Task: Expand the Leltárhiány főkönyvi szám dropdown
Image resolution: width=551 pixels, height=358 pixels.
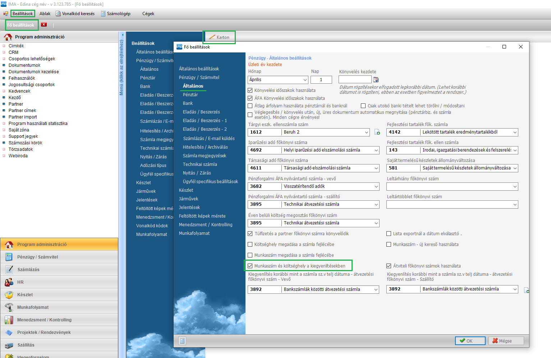Action: tap(515, 186)
